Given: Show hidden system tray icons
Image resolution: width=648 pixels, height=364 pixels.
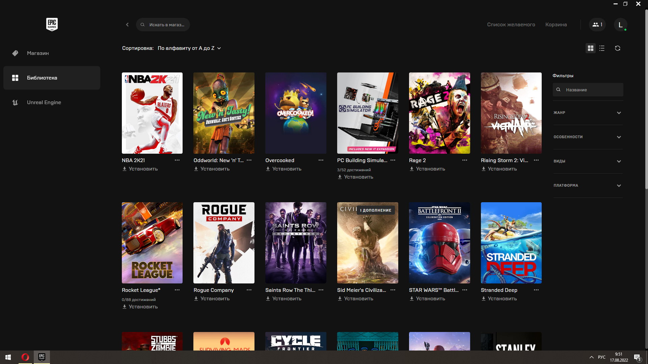Looking at the screenshot, I should pos(591,357).
